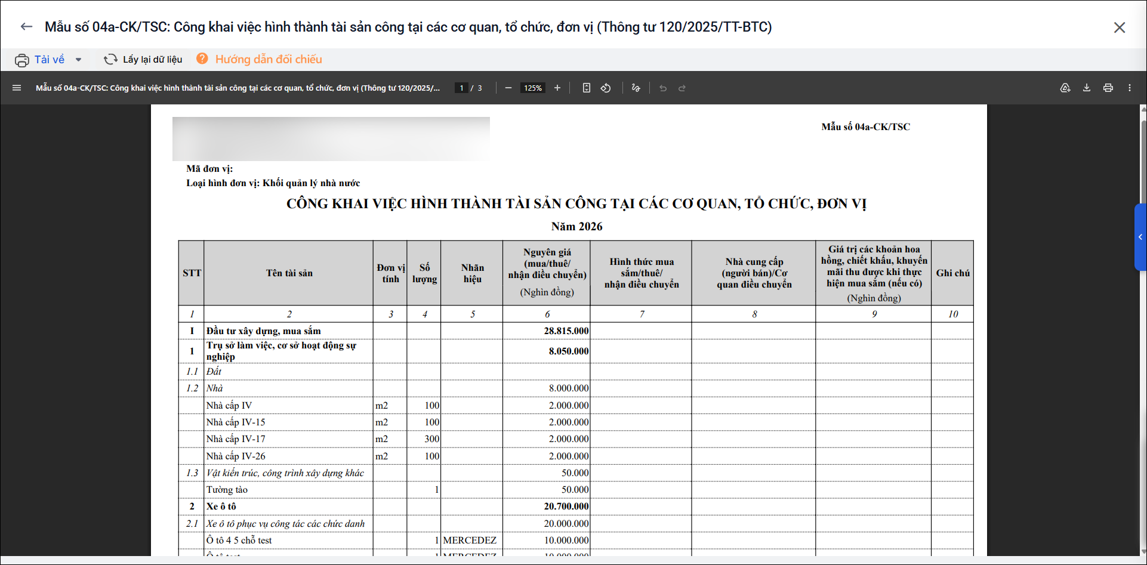Click the Năm 2026 heading

[x=576, y=227]
